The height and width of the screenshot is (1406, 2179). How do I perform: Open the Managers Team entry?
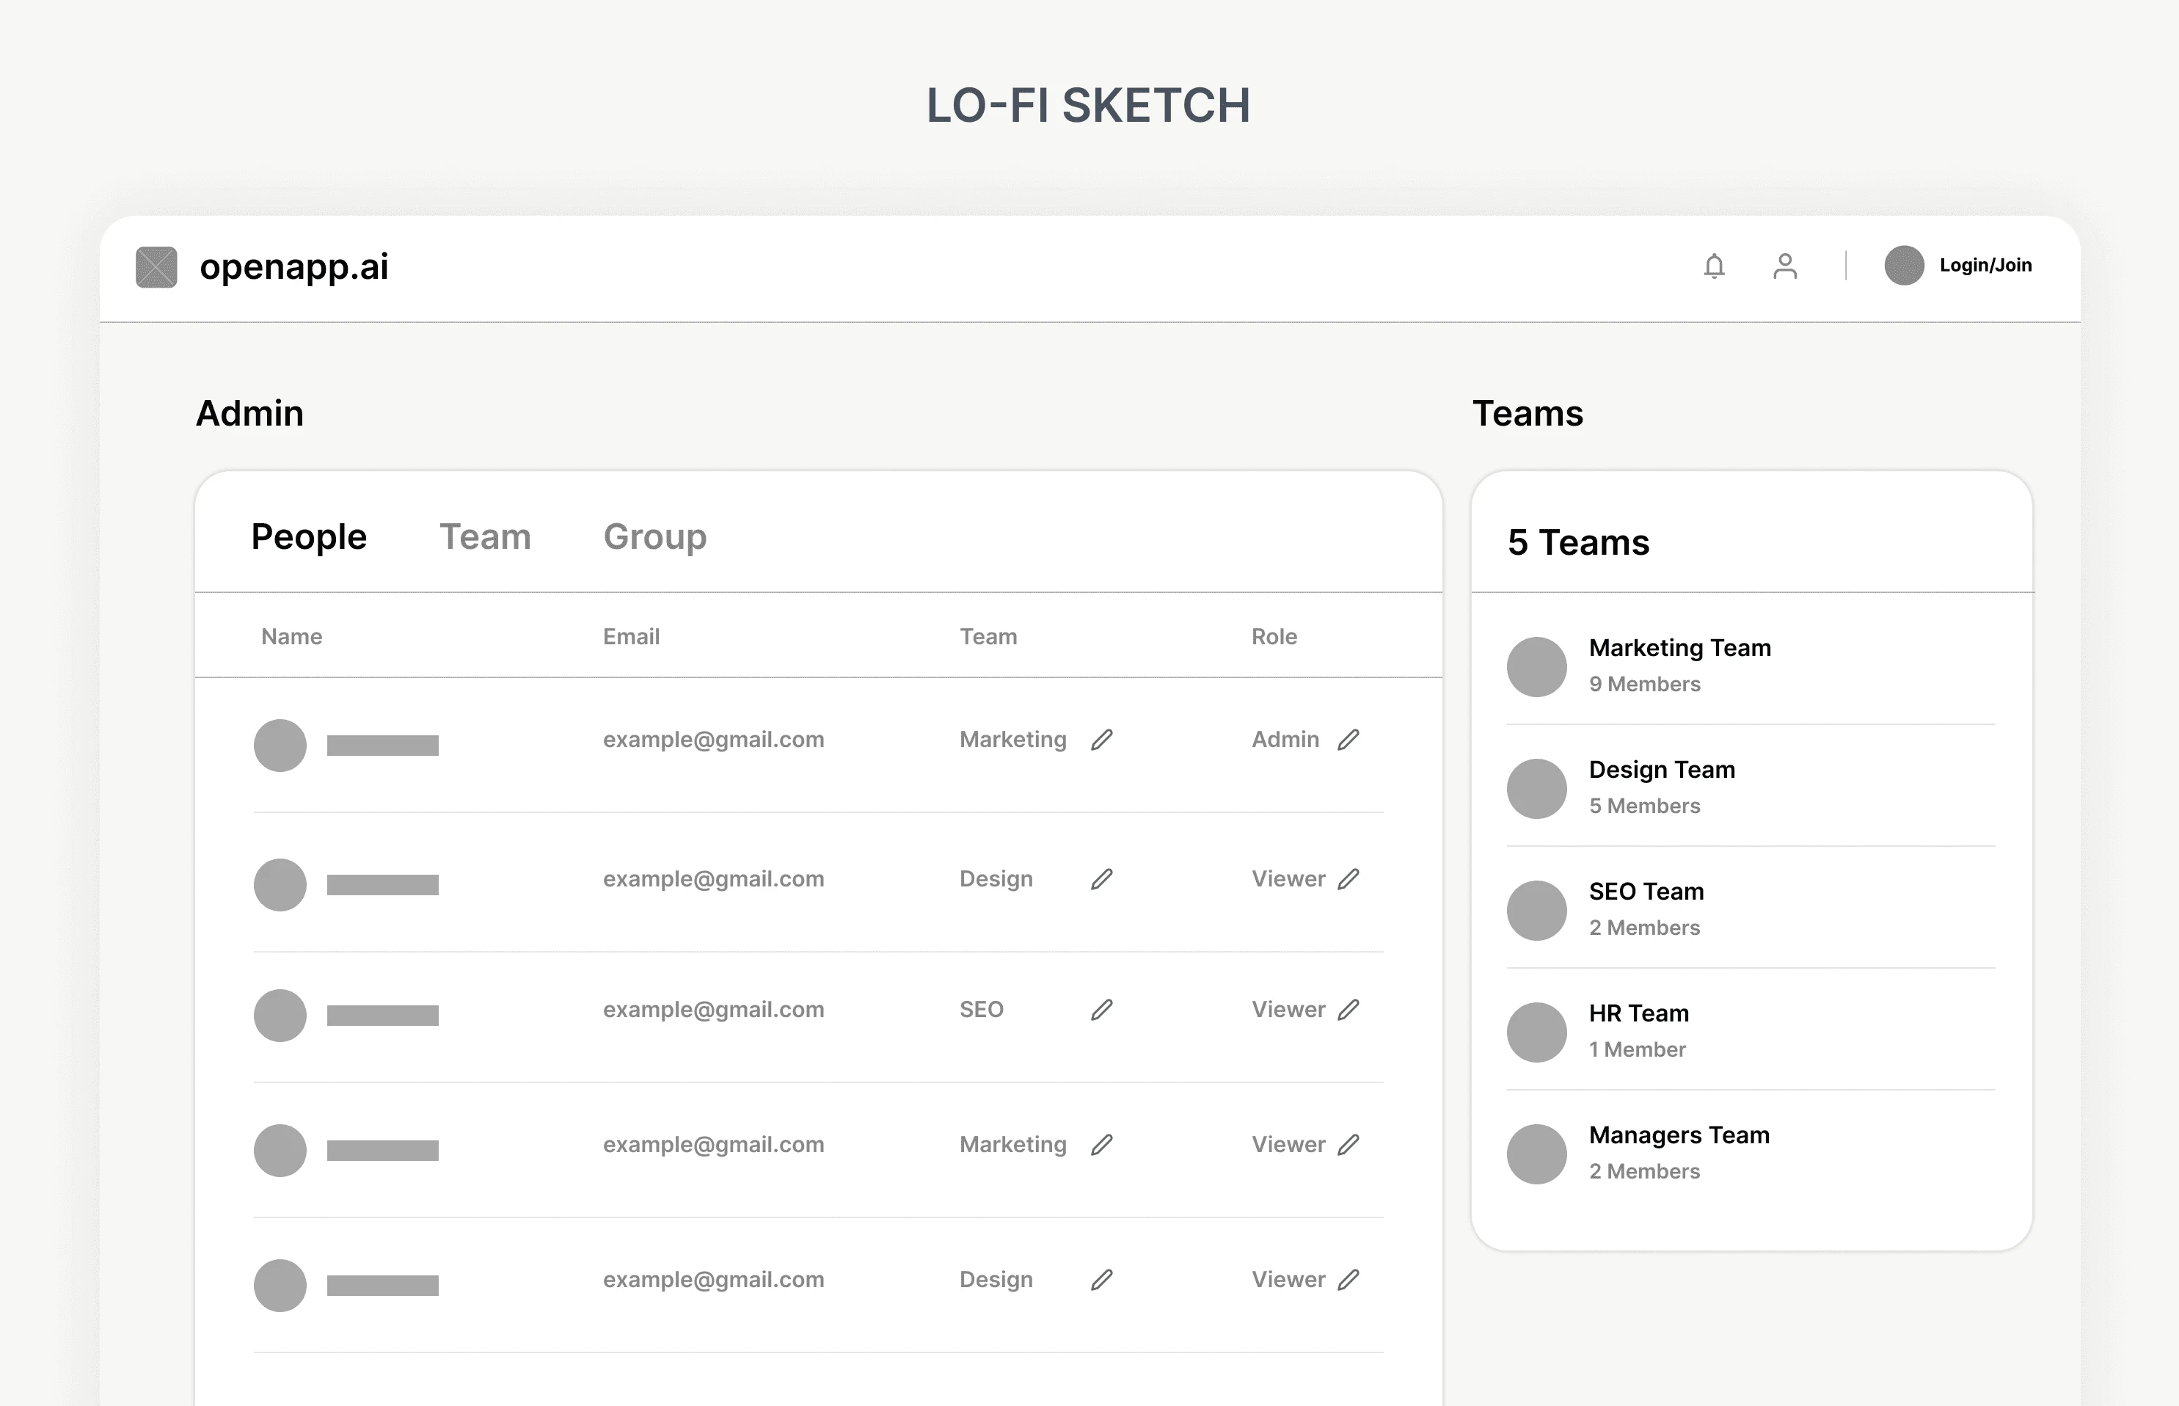click(1751, 1154)
